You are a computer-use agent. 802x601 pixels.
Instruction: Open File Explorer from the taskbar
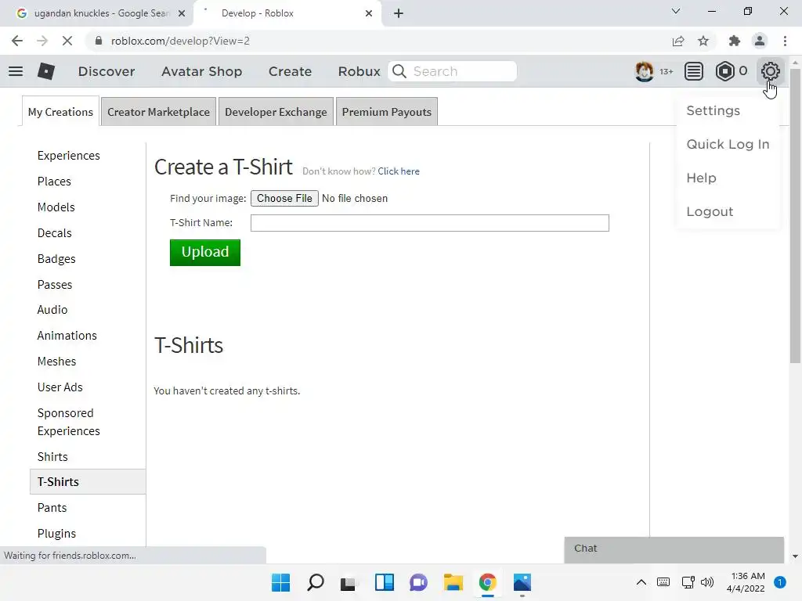(453, 582)
